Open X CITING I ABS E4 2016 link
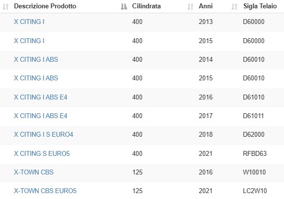The height and width of the screenshot is (199, 284). pos(41,97)
